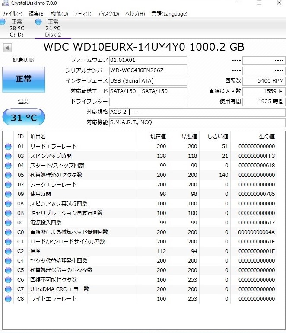Click status orb of row 09 使用時間

coord(8,194)
